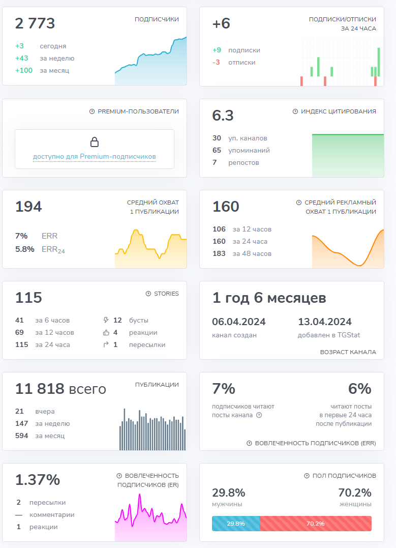Click the blue 29.8% male bar segment
396x548 pixels.
pos(236,524)
